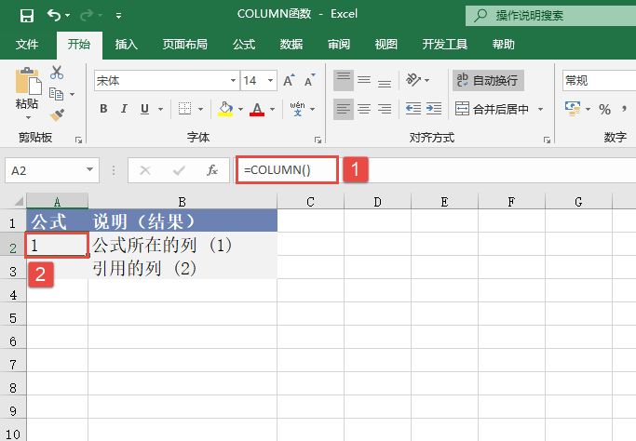Click the Cut scissors icon
Image resolution: width=636 pixels, height=441 pixels.
[x=57, y=73]
